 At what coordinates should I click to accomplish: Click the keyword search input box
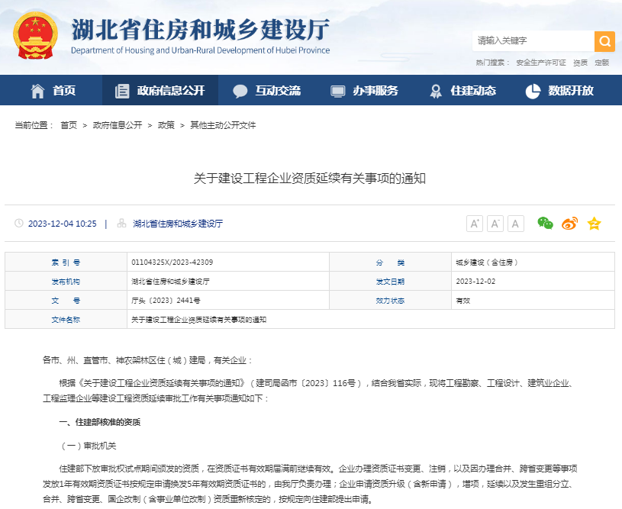click(x=534, y=41)
